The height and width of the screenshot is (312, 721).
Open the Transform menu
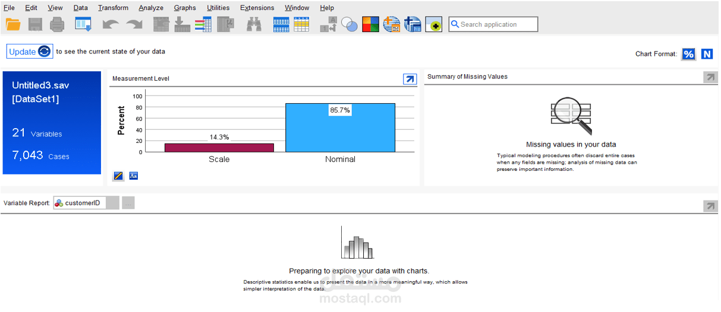coord(113,8)
